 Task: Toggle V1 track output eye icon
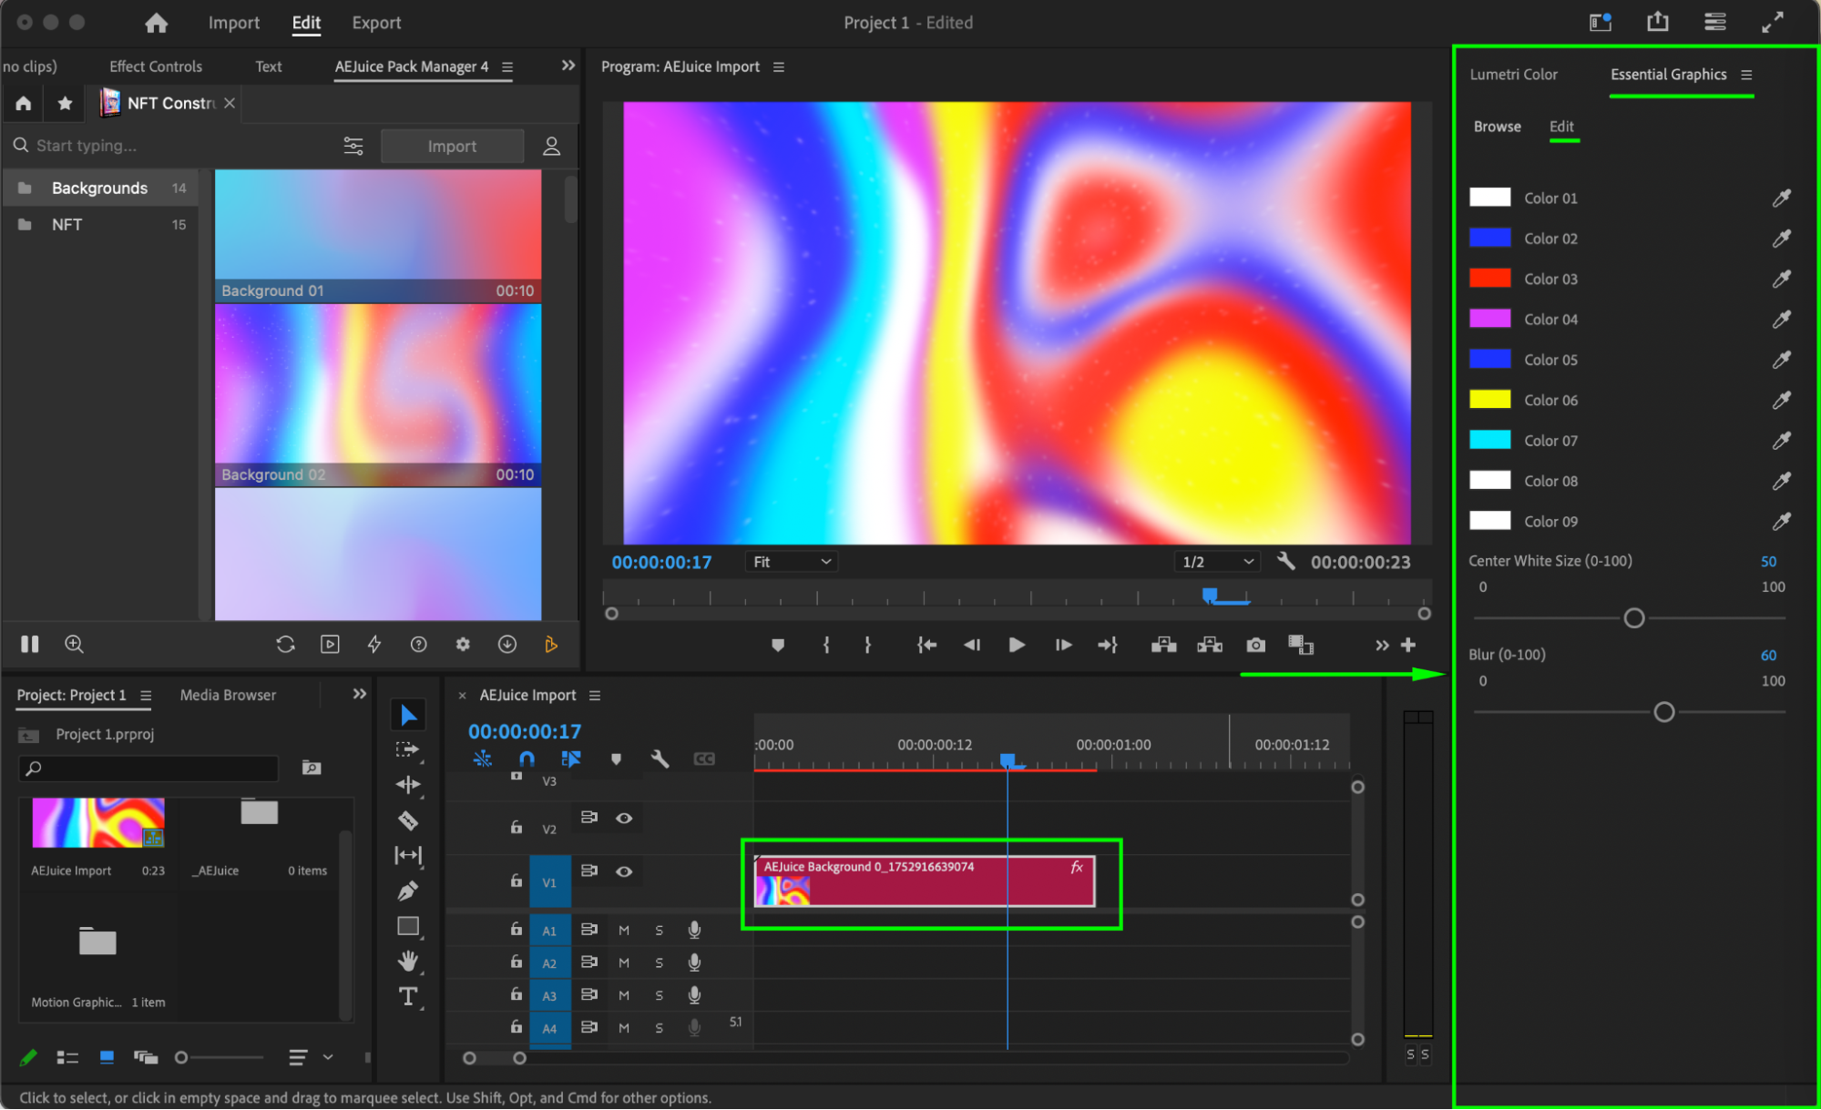click(x=624, y=871)
